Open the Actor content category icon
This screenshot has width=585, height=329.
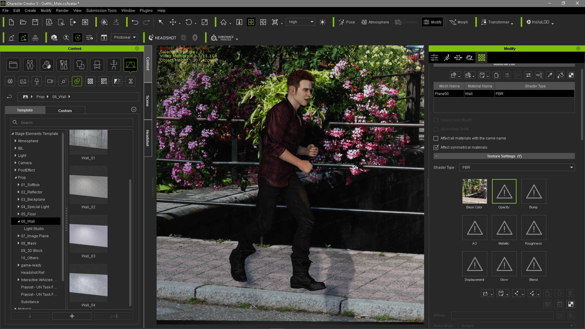point(30,65)
